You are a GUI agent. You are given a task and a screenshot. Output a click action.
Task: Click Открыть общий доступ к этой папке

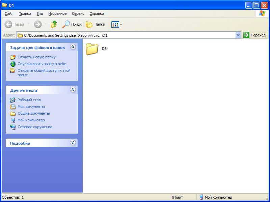tap(44, 73)
